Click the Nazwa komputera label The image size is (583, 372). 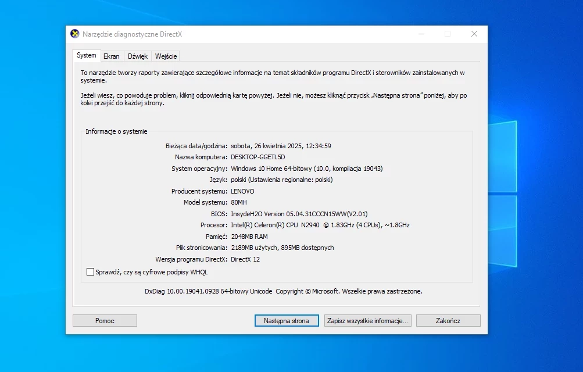click(201, 157)
